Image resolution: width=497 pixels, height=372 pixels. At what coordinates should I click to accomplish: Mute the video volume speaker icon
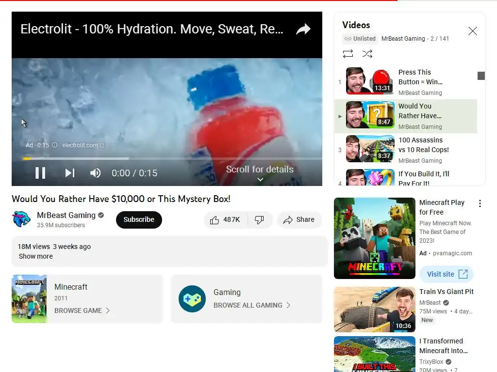96,173
